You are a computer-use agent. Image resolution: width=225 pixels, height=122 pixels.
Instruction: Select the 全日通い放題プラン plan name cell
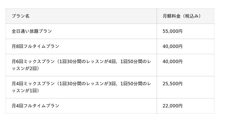click(32, 31)
